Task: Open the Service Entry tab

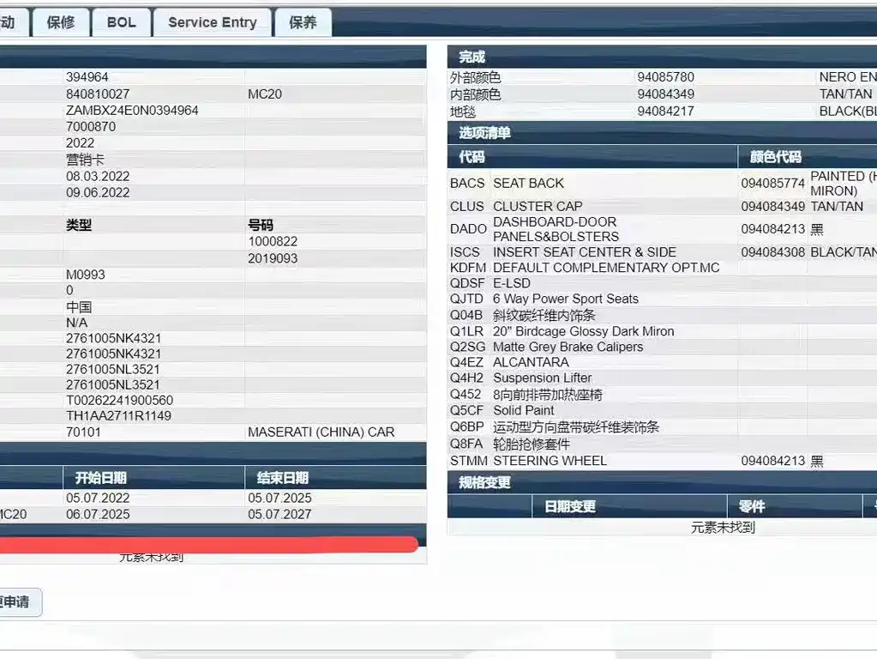Action: click(212, 23)
